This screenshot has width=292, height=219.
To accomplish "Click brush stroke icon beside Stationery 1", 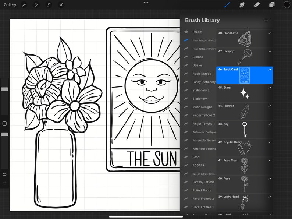I will [186, 98].
